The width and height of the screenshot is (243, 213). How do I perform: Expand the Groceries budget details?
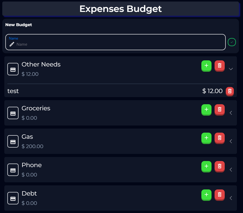(x=231, y=113)
